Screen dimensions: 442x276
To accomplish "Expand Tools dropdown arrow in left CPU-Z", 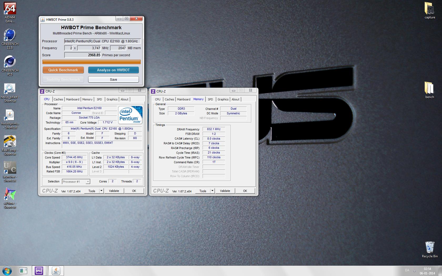I will pos(101,191).
